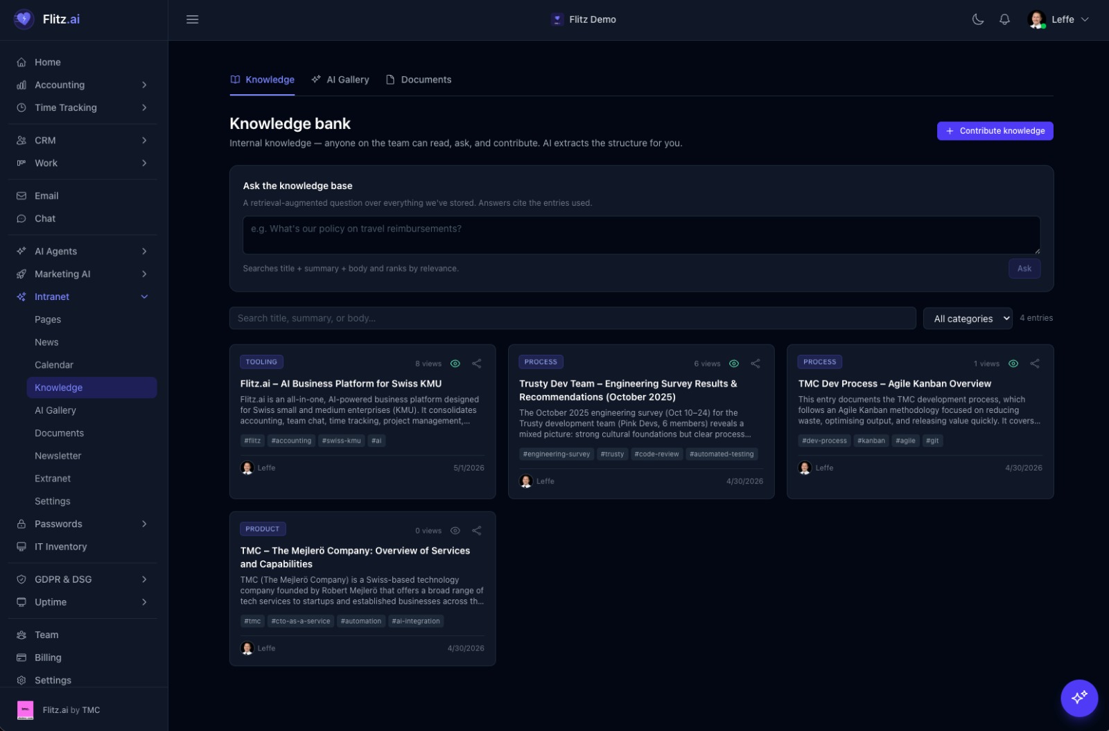1109x731 pixels.
Task: Open TMC Dev Process Agile Kanban title
Action: pyautogui.click(x=895, y=384)
